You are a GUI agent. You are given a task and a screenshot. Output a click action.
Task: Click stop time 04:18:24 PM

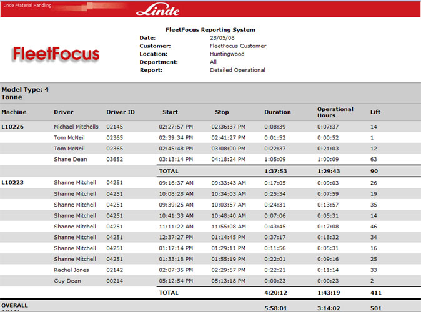coord(228,159)
